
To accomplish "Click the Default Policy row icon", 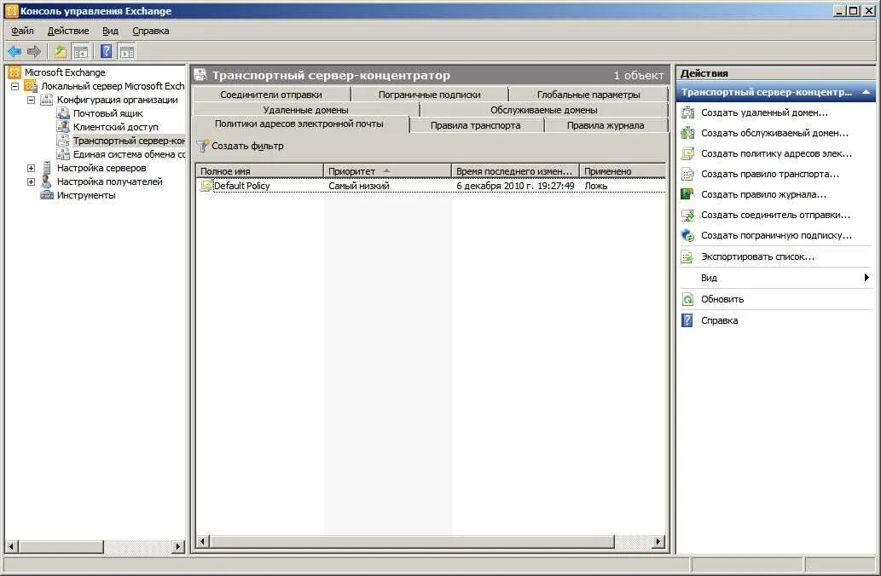I will [x=206, y=185].
